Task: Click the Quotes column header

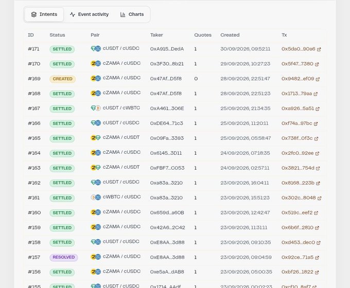Action: point(203,35)
